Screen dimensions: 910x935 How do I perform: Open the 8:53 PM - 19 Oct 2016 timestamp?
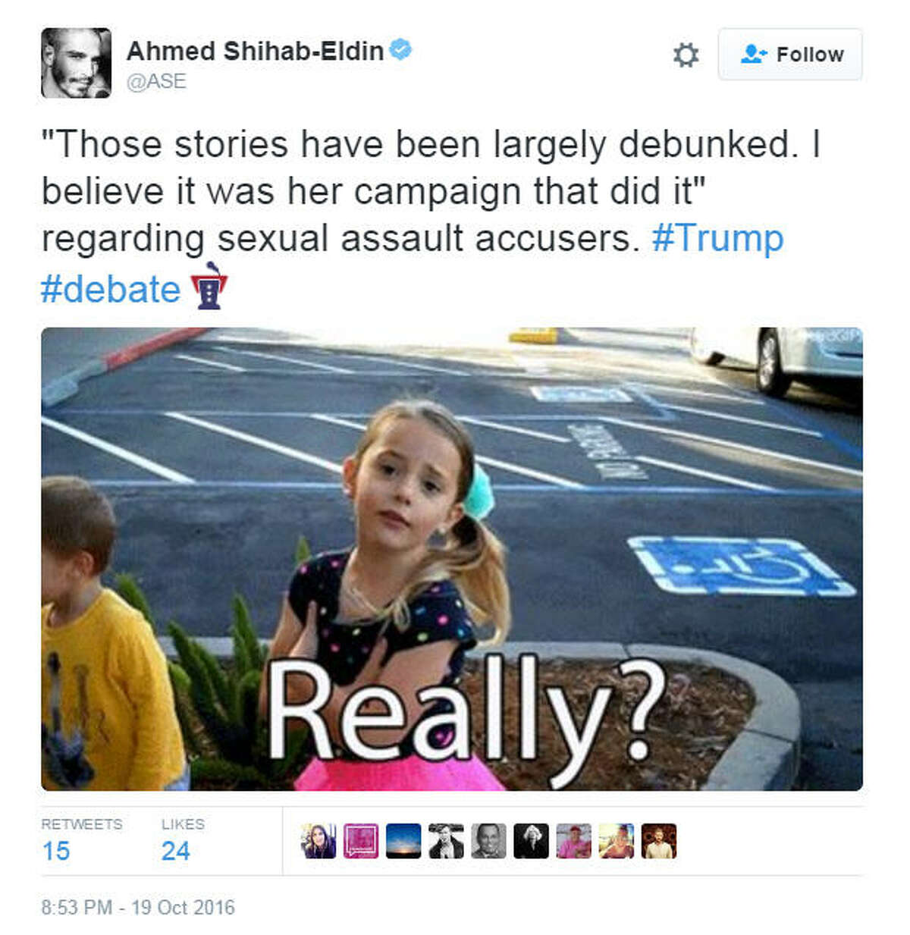point(138,907)
